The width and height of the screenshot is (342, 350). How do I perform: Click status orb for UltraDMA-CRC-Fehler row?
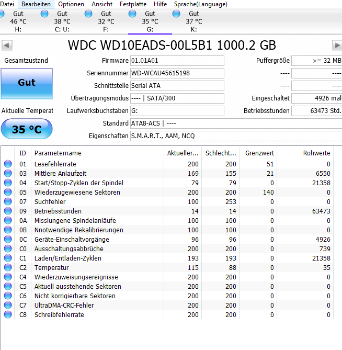[8, 305]
